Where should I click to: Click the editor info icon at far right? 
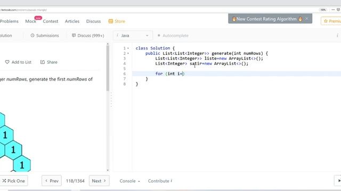point(337,36)
